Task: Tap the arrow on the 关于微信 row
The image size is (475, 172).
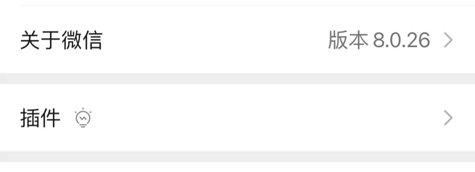Action: (448, 40)
